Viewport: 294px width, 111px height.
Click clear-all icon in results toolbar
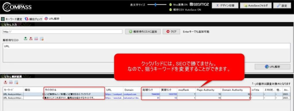16,82
